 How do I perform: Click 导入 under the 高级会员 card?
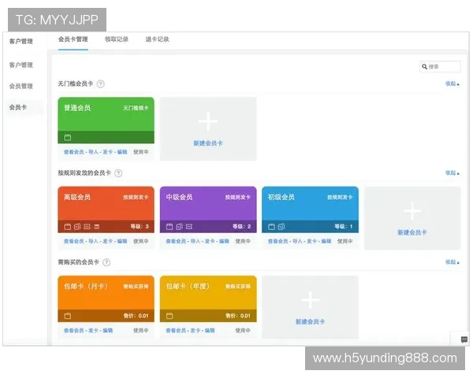pyautogui.click(x=94, y=241)
